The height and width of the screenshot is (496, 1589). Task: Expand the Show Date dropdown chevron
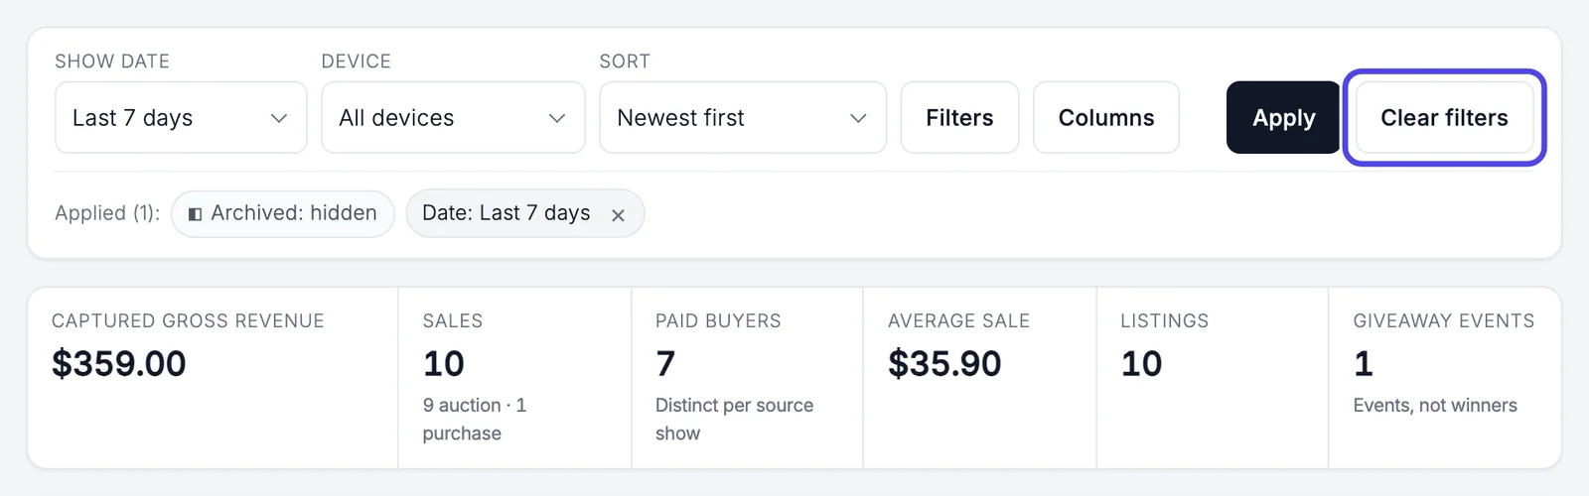[x=279, y=118]
